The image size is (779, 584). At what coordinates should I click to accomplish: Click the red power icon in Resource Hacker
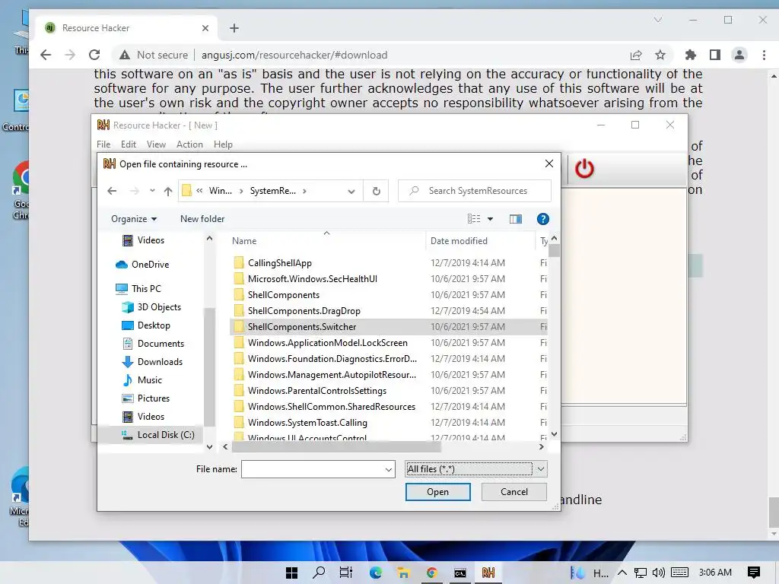(584, 169)
